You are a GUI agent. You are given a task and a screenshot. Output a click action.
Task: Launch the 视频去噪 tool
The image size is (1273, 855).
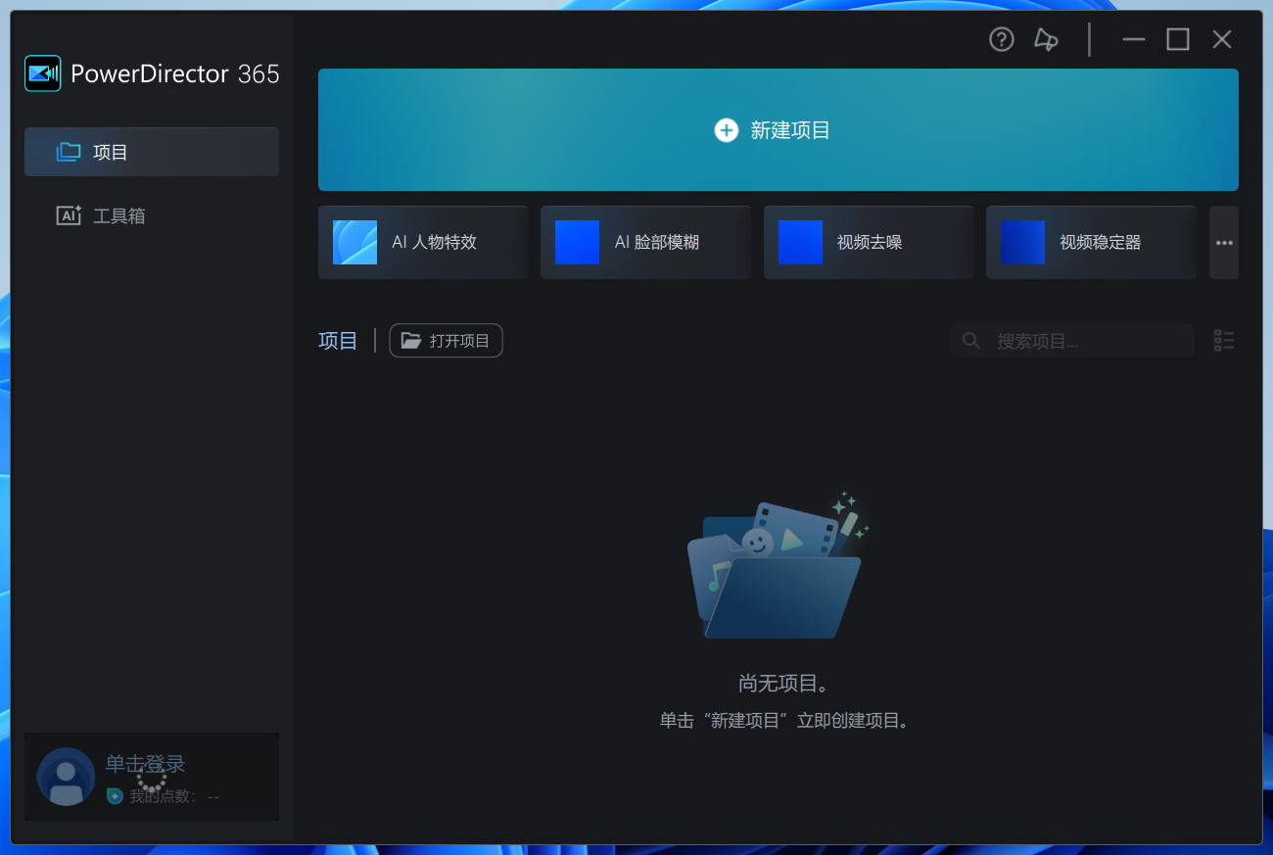[x=869, y=242]
